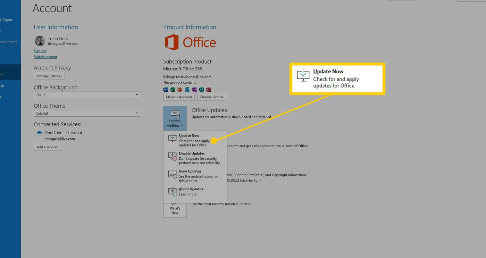Image resolution: width=486 pixels, height=258 pixels.
Task: Click Tricia Goss's profile photo
Action: tap(40, 41)
